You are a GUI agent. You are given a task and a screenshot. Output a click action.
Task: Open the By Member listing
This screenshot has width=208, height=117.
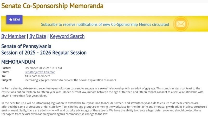pos(14,36)
